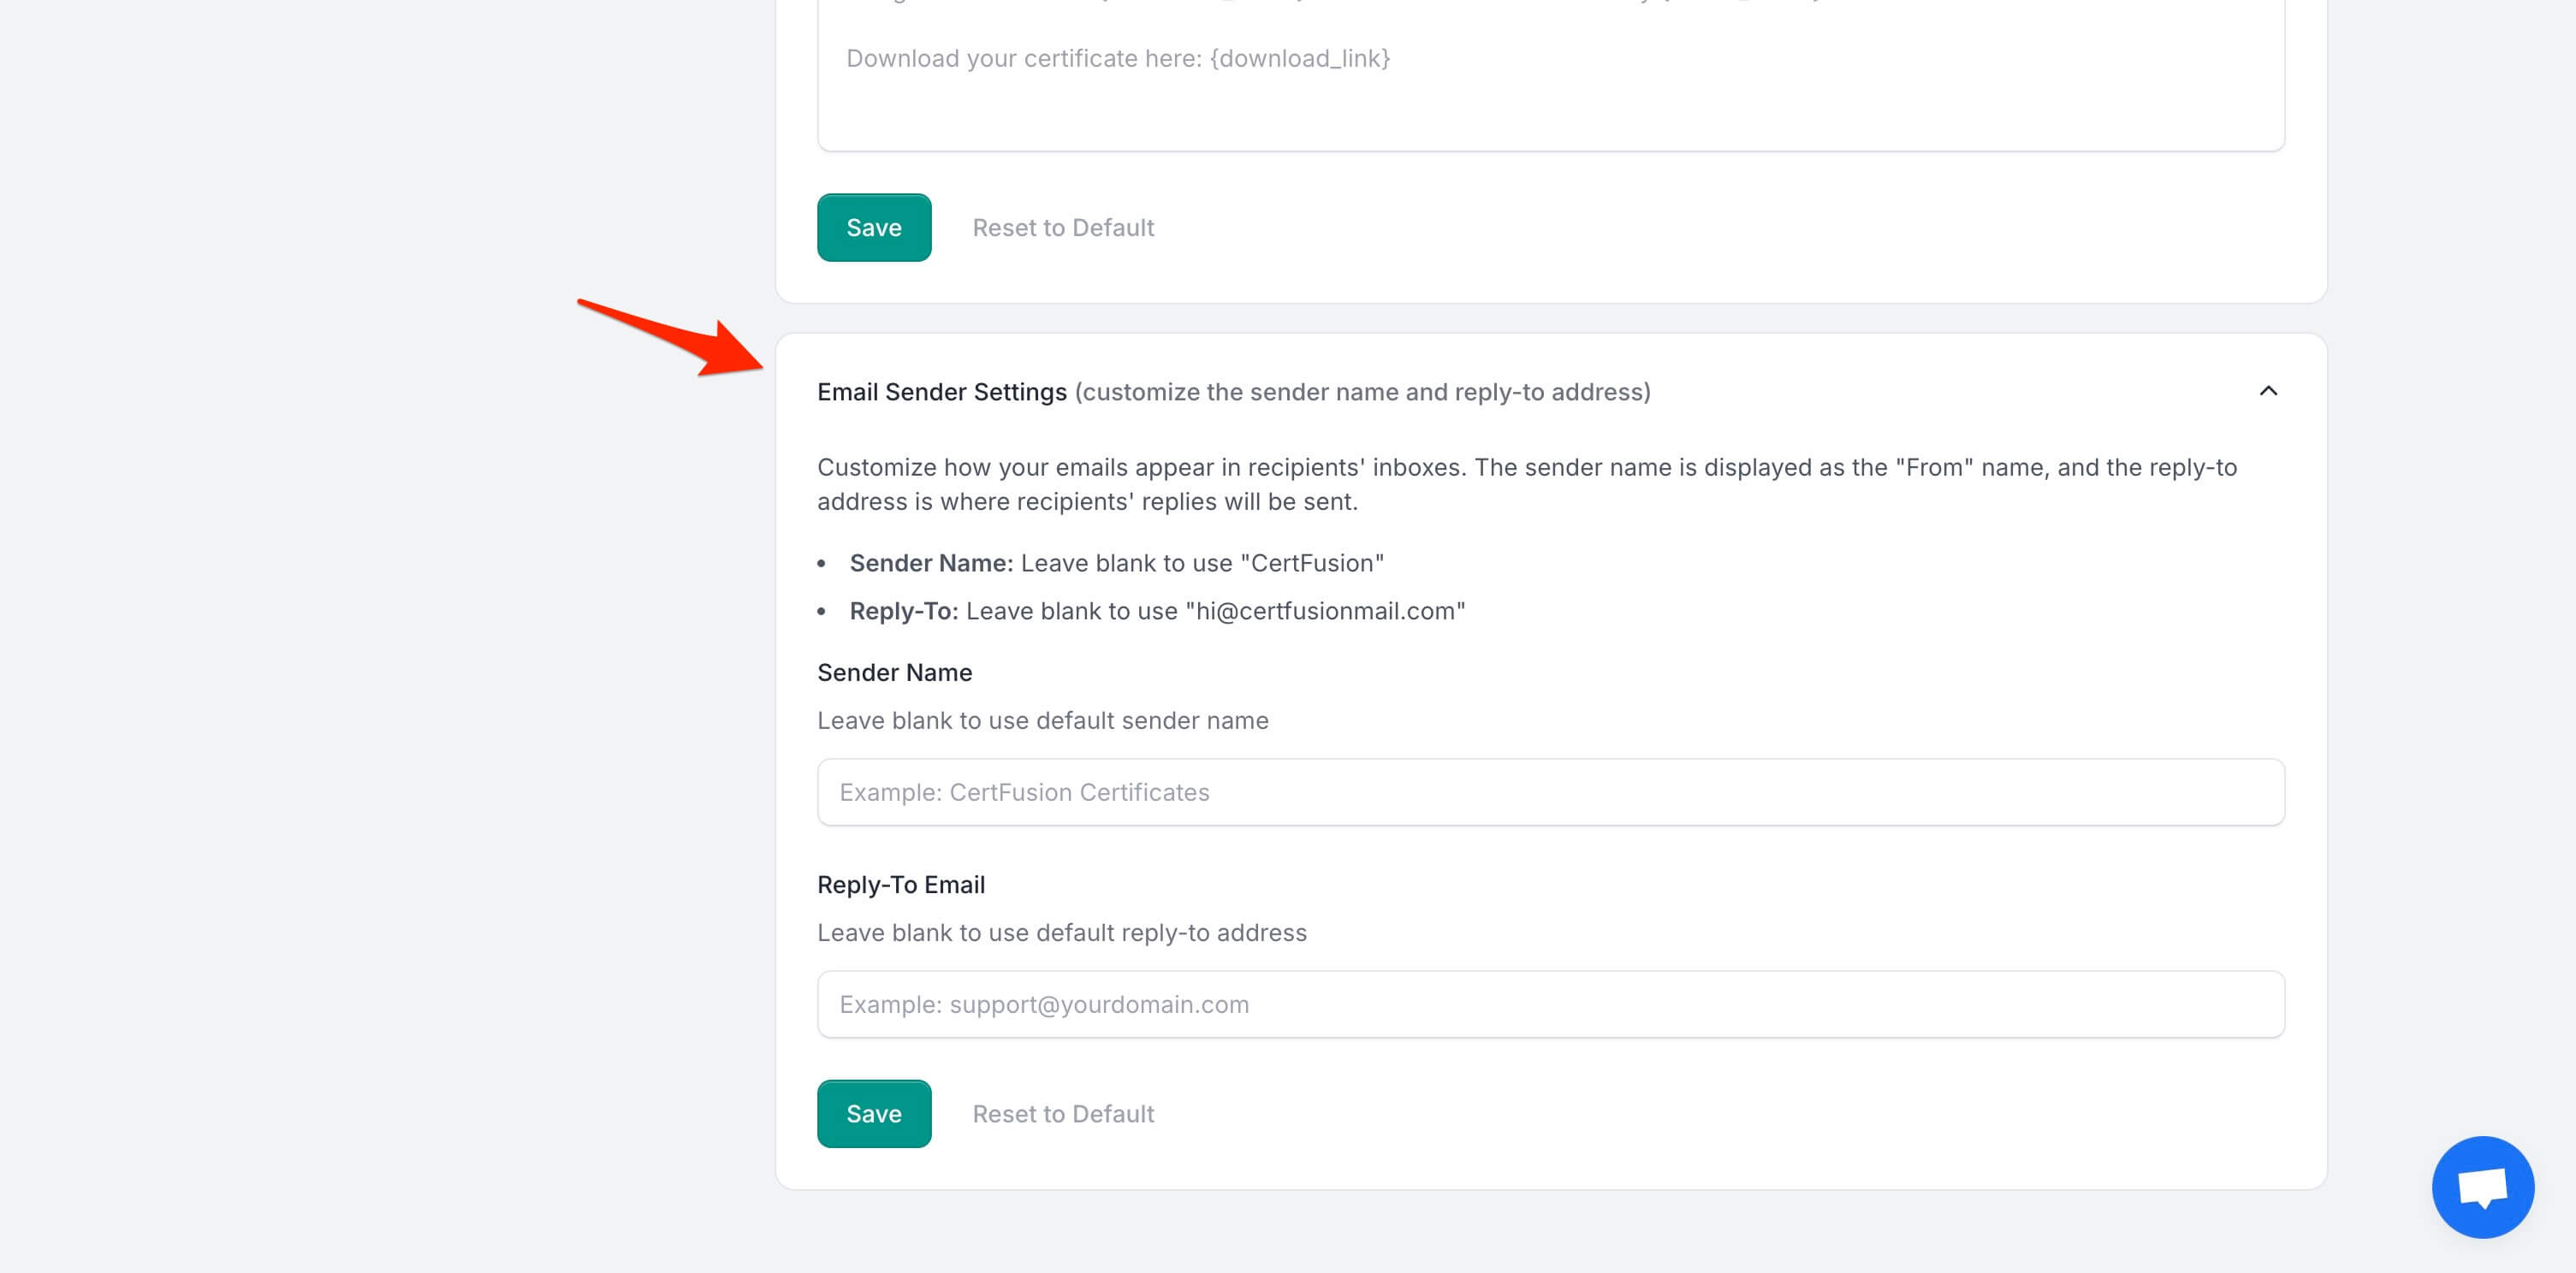Click the "Customize how your emails appear" description
Viewport: 2576px width, 1273px height.
tap(1526, 484)
